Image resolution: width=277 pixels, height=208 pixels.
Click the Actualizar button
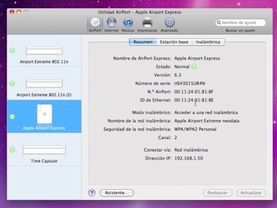tap(251, 193)
